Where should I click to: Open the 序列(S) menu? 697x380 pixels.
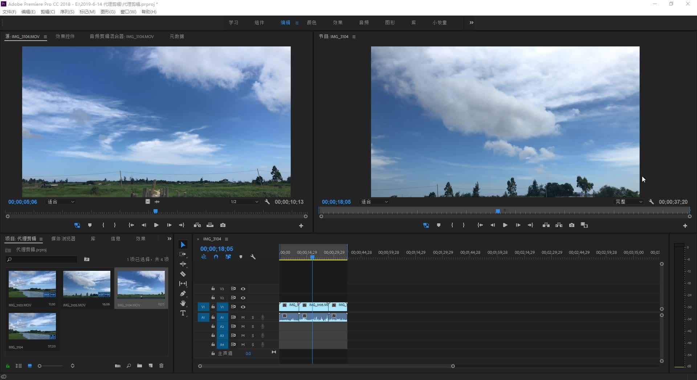[67, 12]
